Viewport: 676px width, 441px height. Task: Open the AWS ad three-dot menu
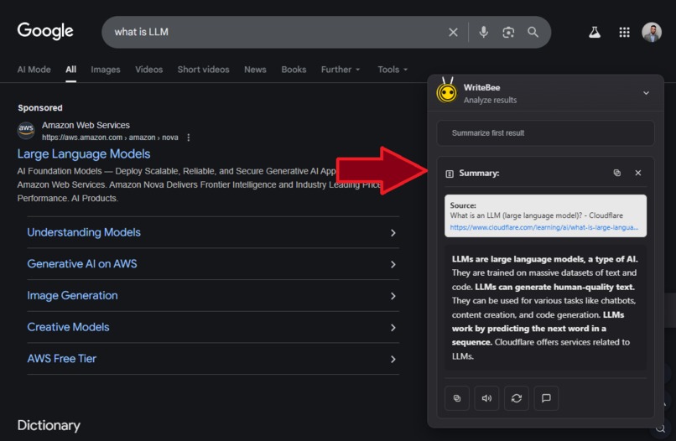(189, 137)
